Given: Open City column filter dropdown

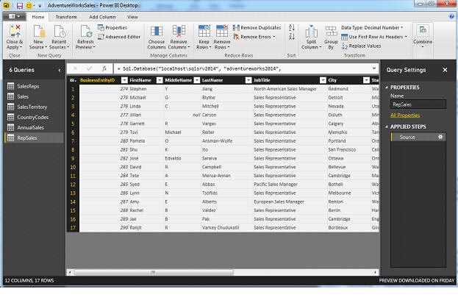Looking at the screenshot, I should pyautogui.click(x=366, y=80).
